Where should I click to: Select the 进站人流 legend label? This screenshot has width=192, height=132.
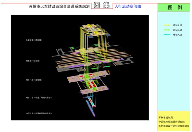click(x=177, y=25)
